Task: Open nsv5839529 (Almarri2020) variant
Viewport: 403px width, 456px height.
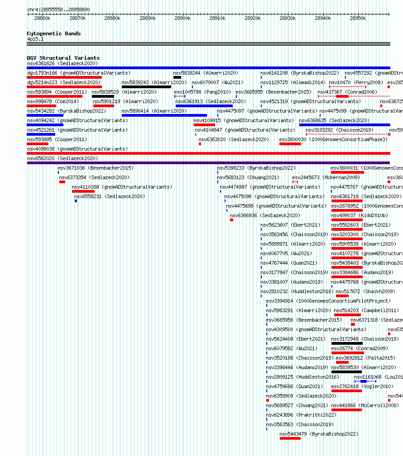Action: pos(125,92)
